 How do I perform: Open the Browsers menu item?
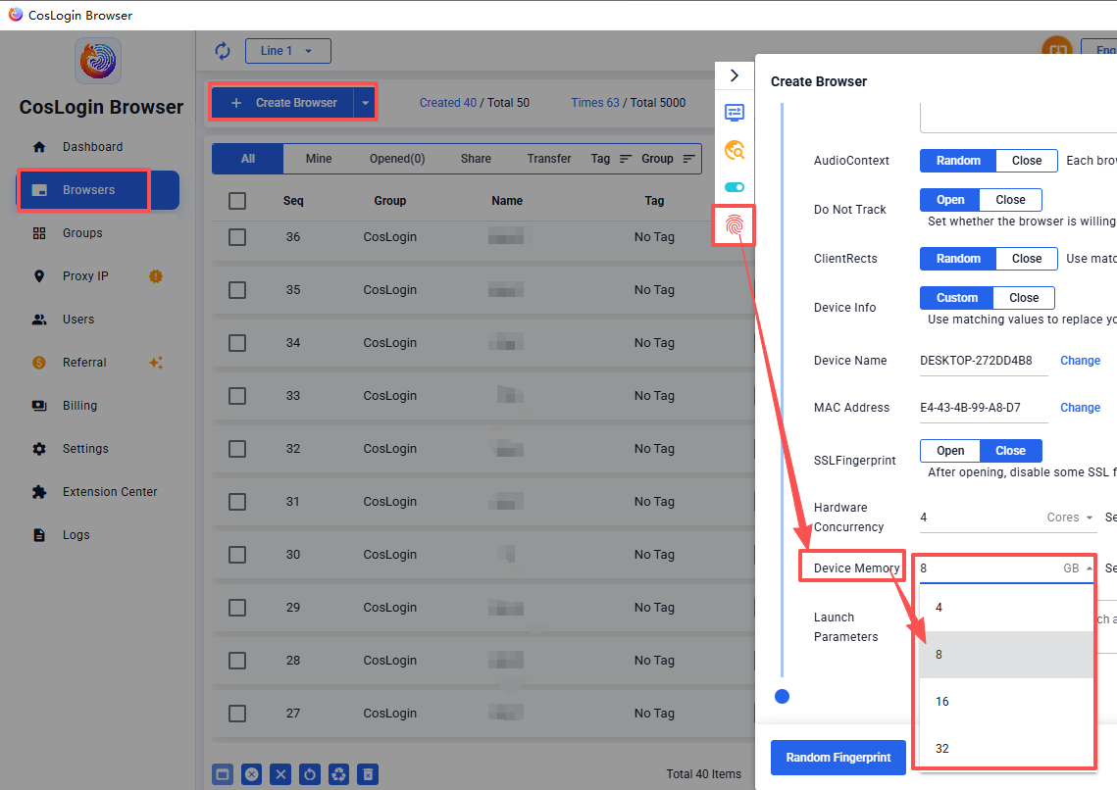tap(98, 190)
